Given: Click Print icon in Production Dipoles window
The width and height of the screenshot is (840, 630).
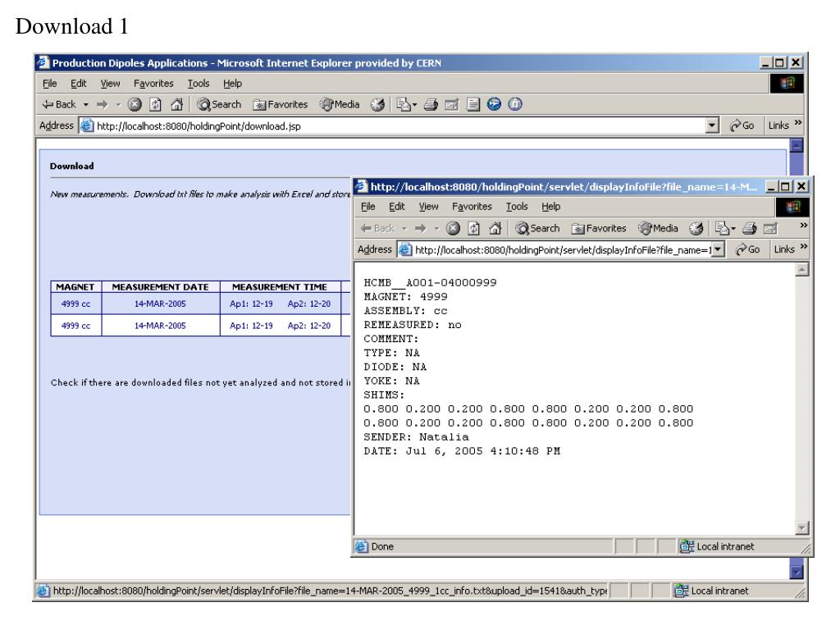Looking at the screenshot, I should tap(431, 104).
